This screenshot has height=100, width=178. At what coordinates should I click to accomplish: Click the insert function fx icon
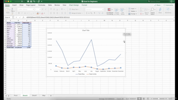click(x=23, y=17)
